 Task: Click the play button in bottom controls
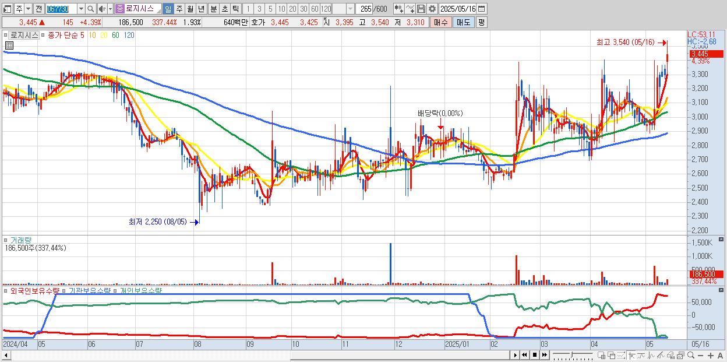[x=516, y=355]
